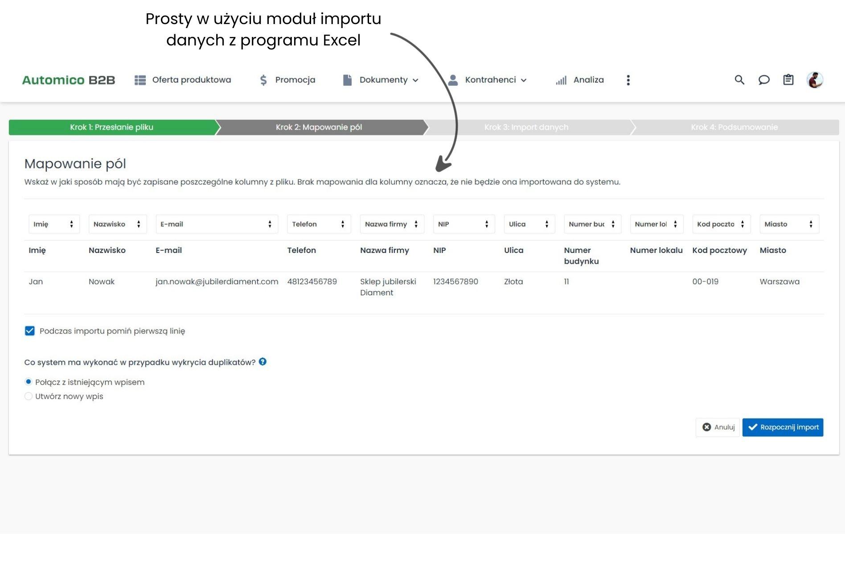The width and height of the screenshot is (845, 579).
Task: Open the clipboard tasks icon
Action: pos(788,80)
